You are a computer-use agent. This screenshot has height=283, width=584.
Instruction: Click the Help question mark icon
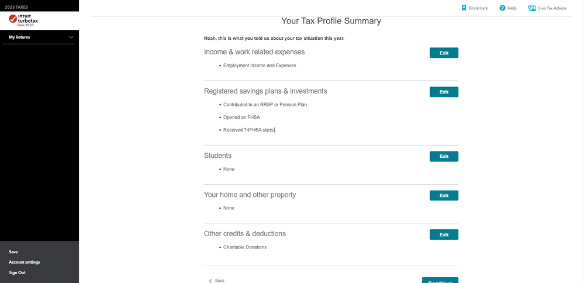click(x=502, y=8)
